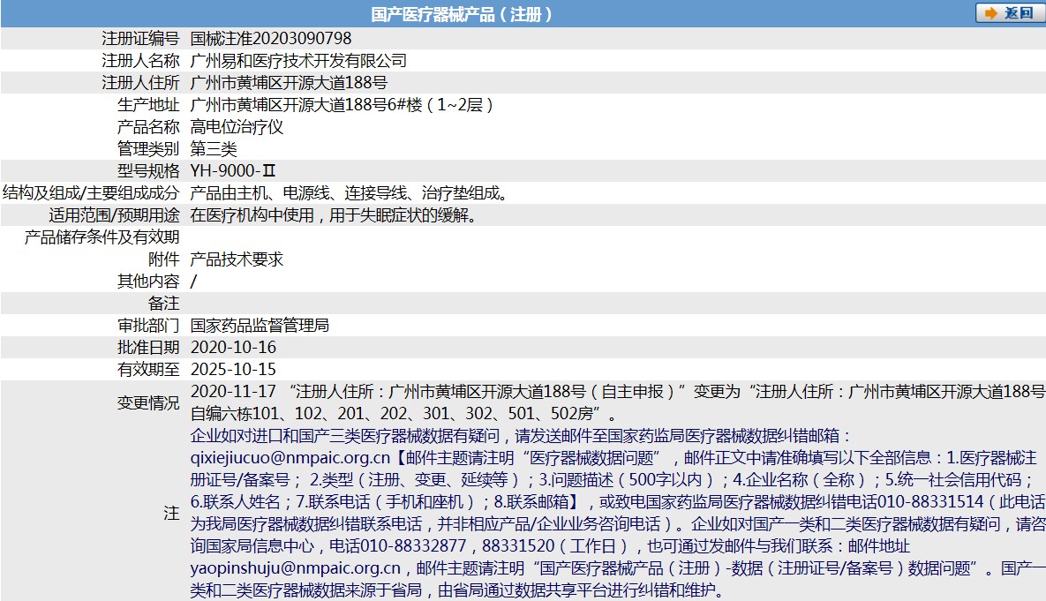Image resolution: width=1046 pixels, height=601 pixels.
Task: Click the 注册证编号 label
Action: pyautogui.click(x=140, y=39)
